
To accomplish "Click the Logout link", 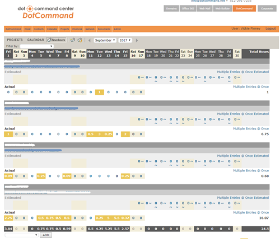I will coord(270,28).
